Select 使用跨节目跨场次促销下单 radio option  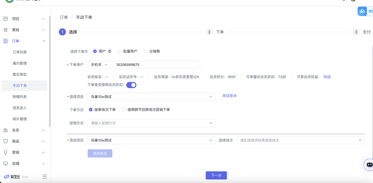coord(124,110)
